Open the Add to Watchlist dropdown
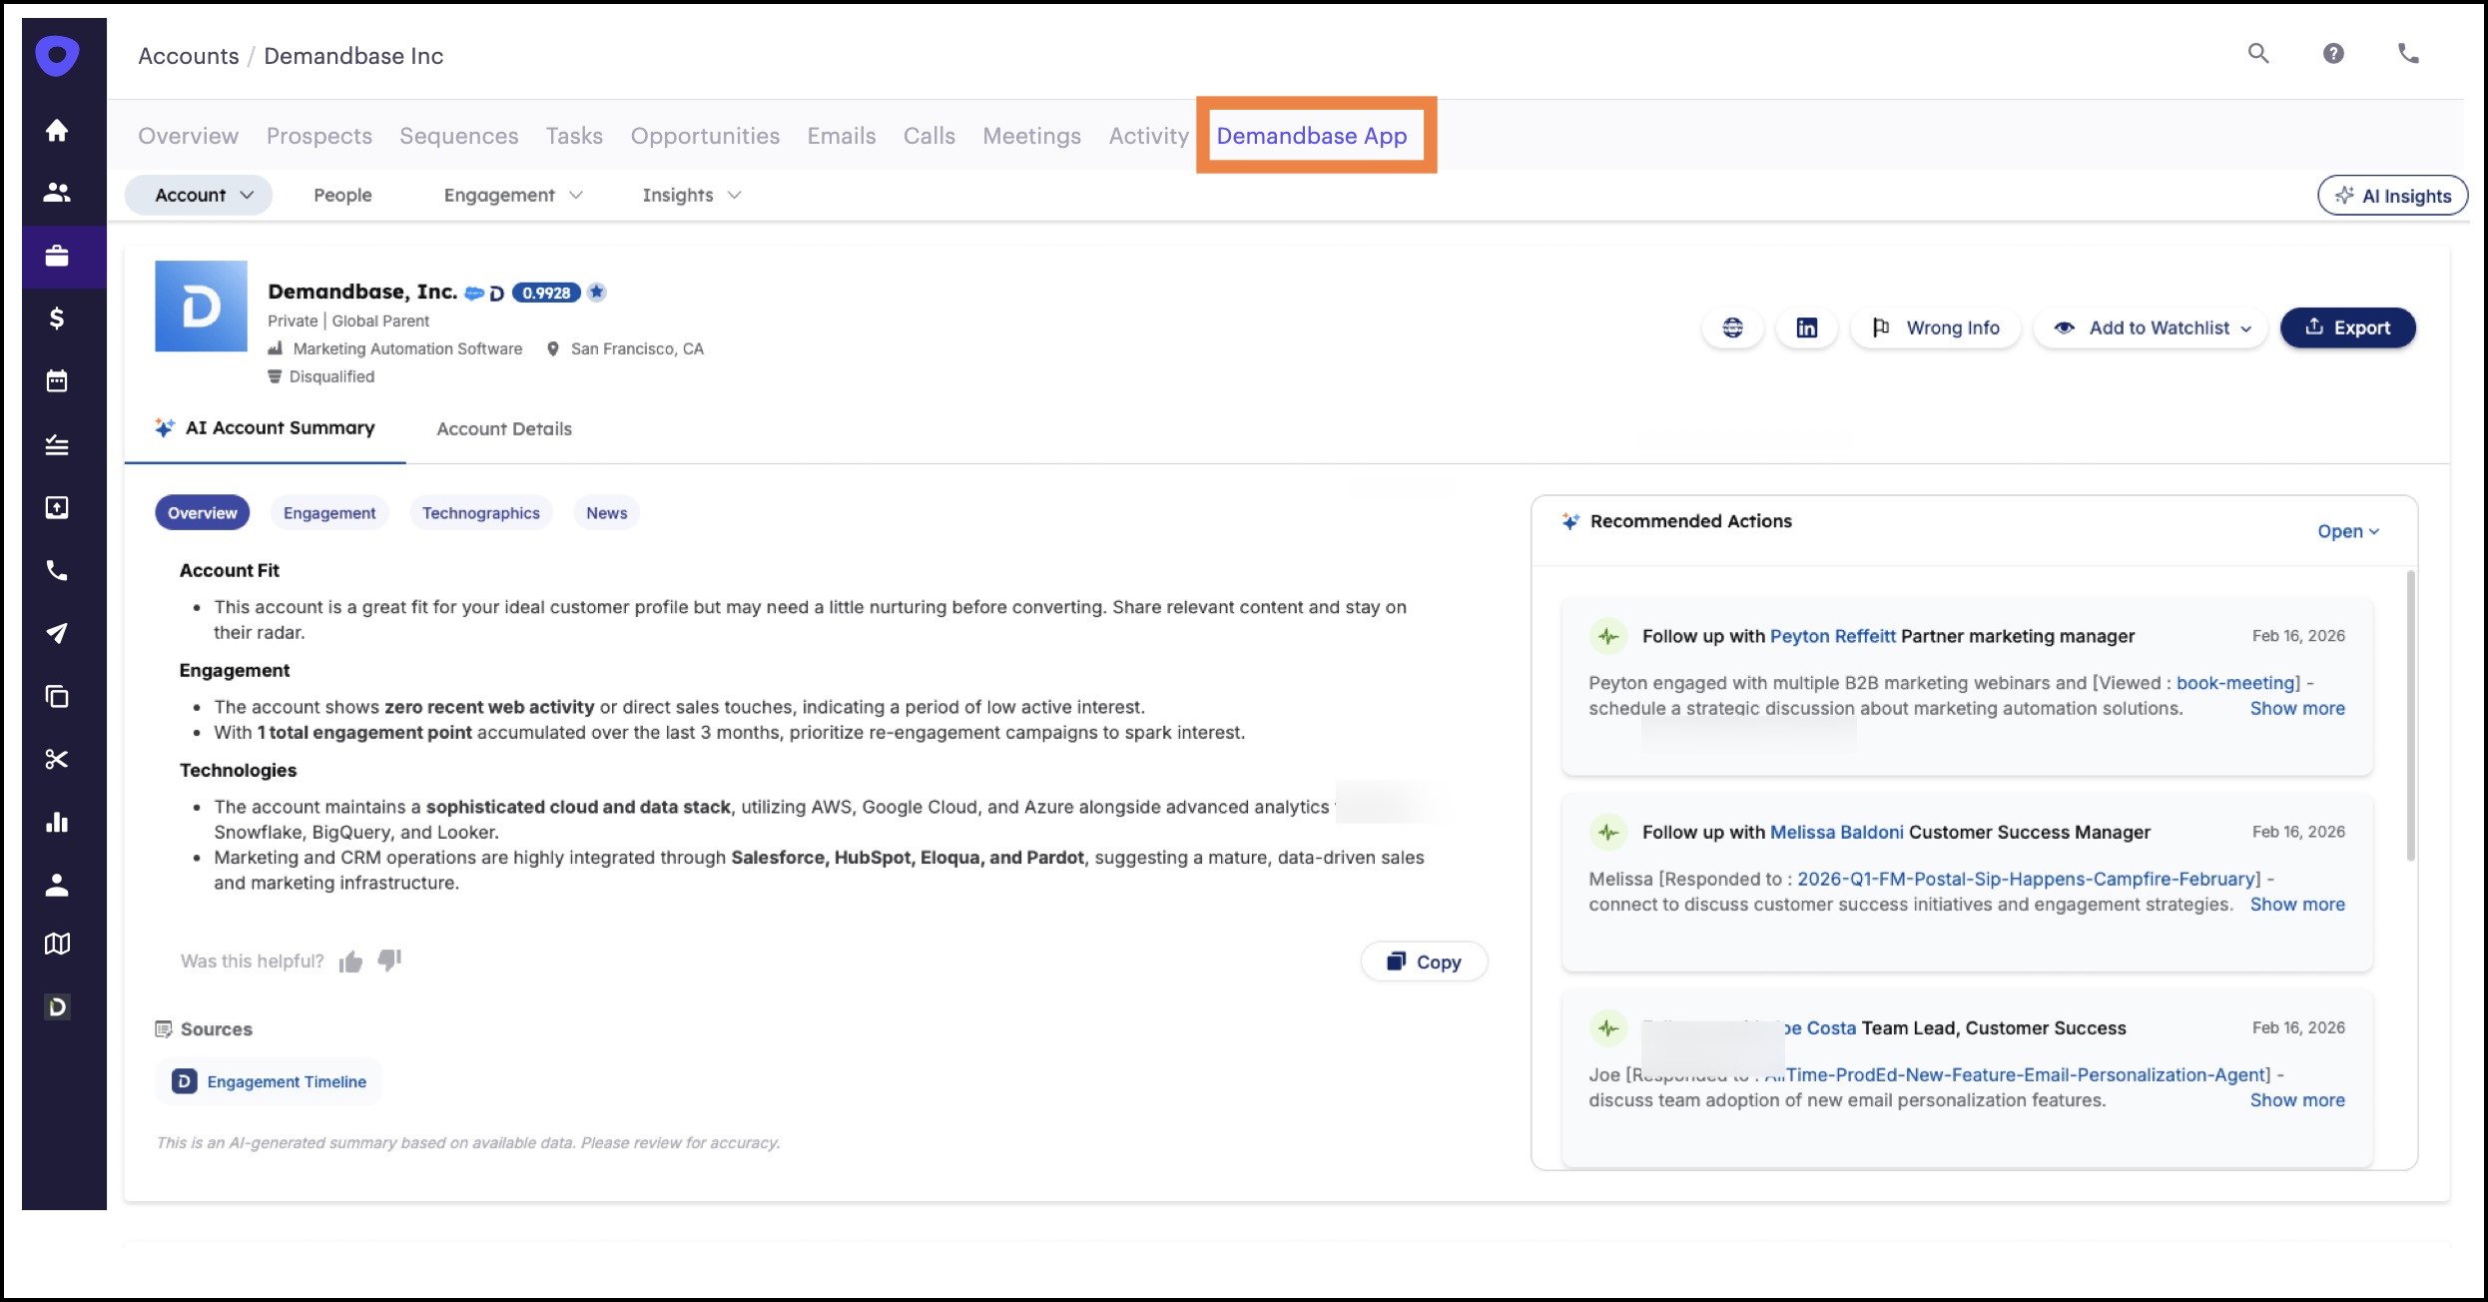Screen dimensions: 2488x1302 click(2151, 327)
